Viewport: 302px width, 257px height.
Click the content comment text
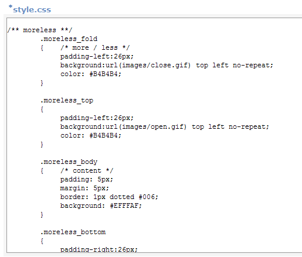tap(87, 171)
